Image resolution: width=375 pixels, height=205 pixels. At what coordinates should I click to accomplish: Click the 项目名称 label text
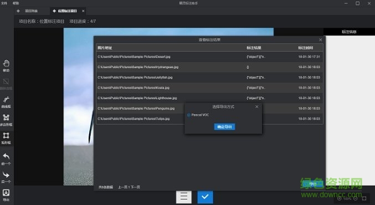pyautogui.click(x=42, y=21)
